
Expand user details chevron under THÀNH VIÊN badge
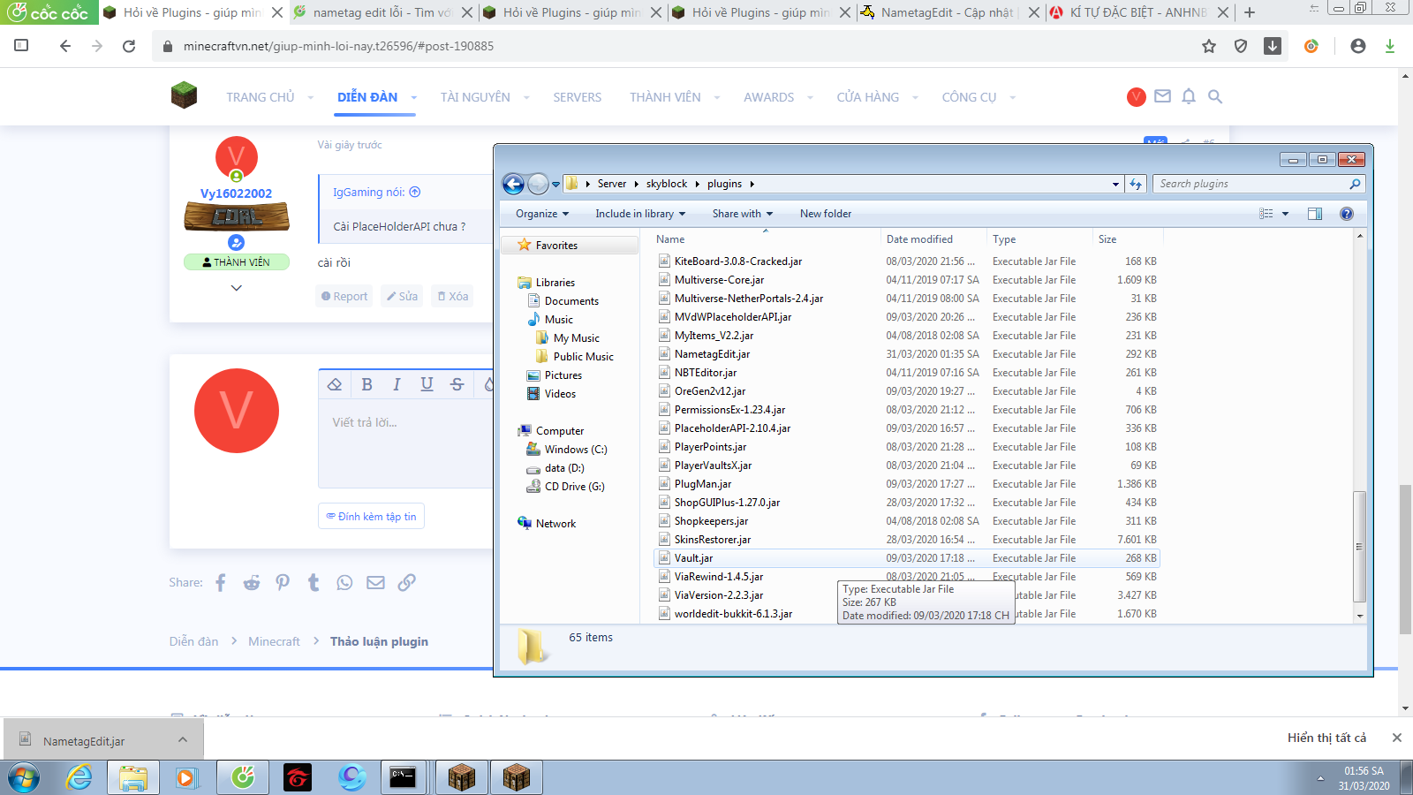point(236,288)
